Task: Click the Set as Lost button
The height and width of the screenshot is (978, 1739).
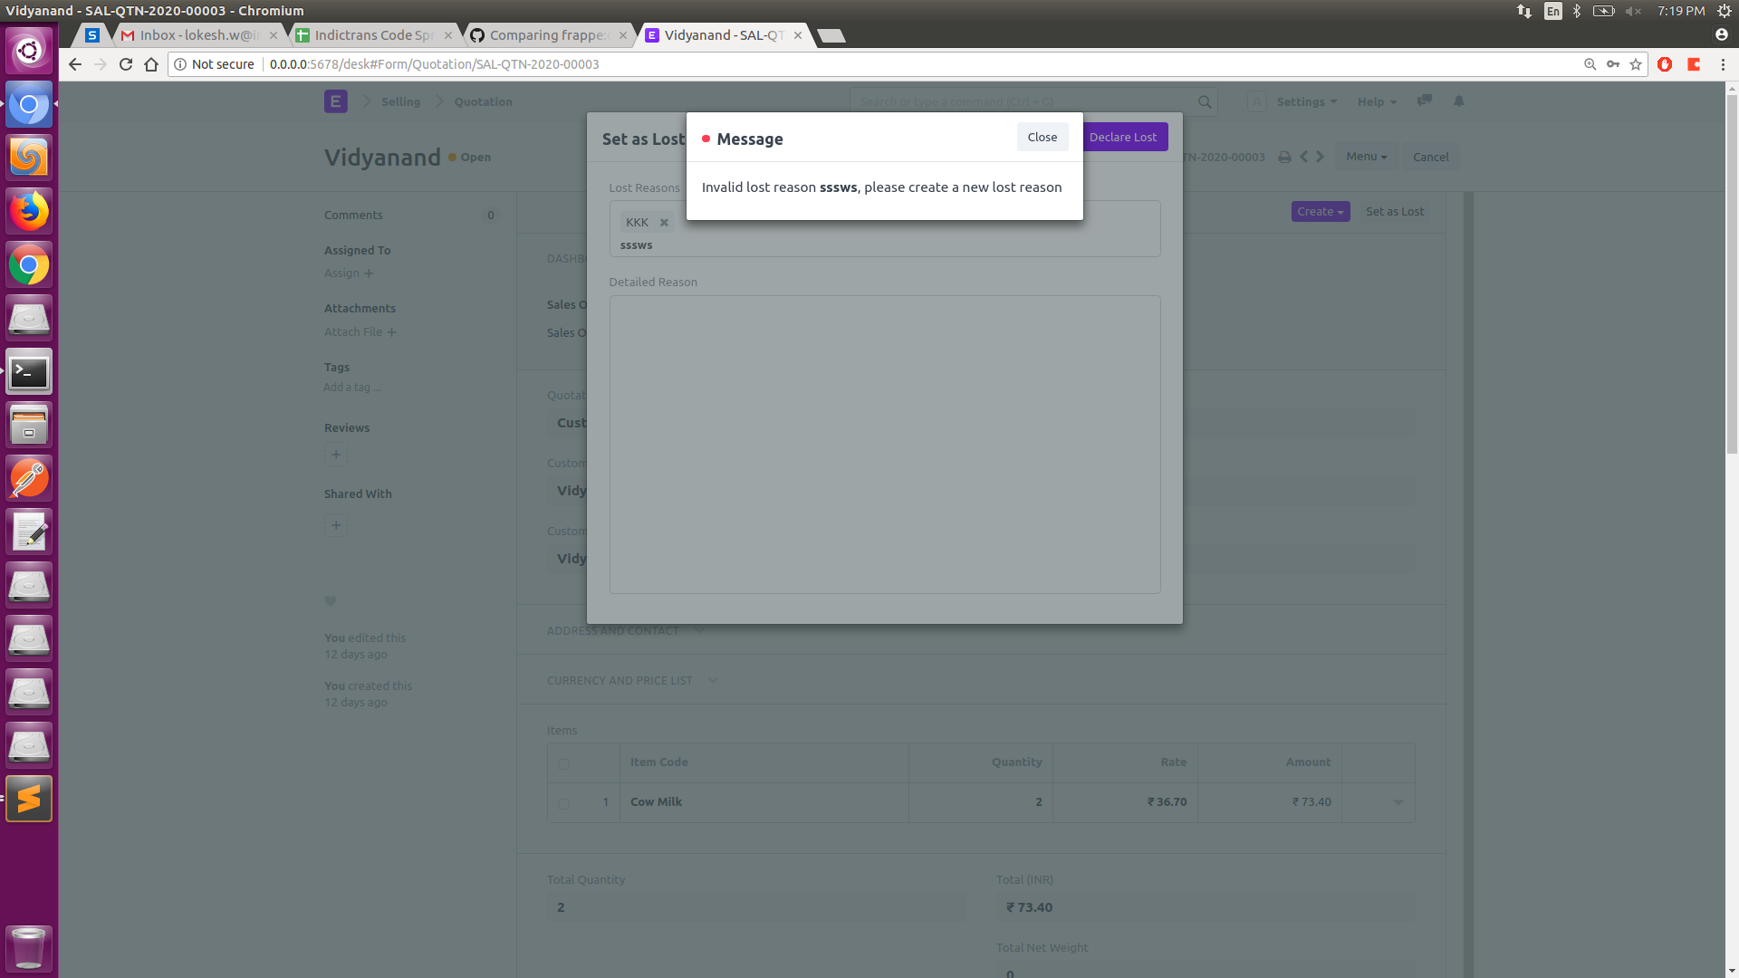Action: pyautogui.click(x=1395, y=211)
